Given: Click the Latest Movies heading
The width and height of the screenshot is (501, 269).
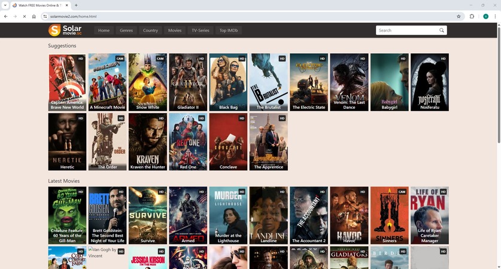Looking at the screenshot, I should [64, 181].
